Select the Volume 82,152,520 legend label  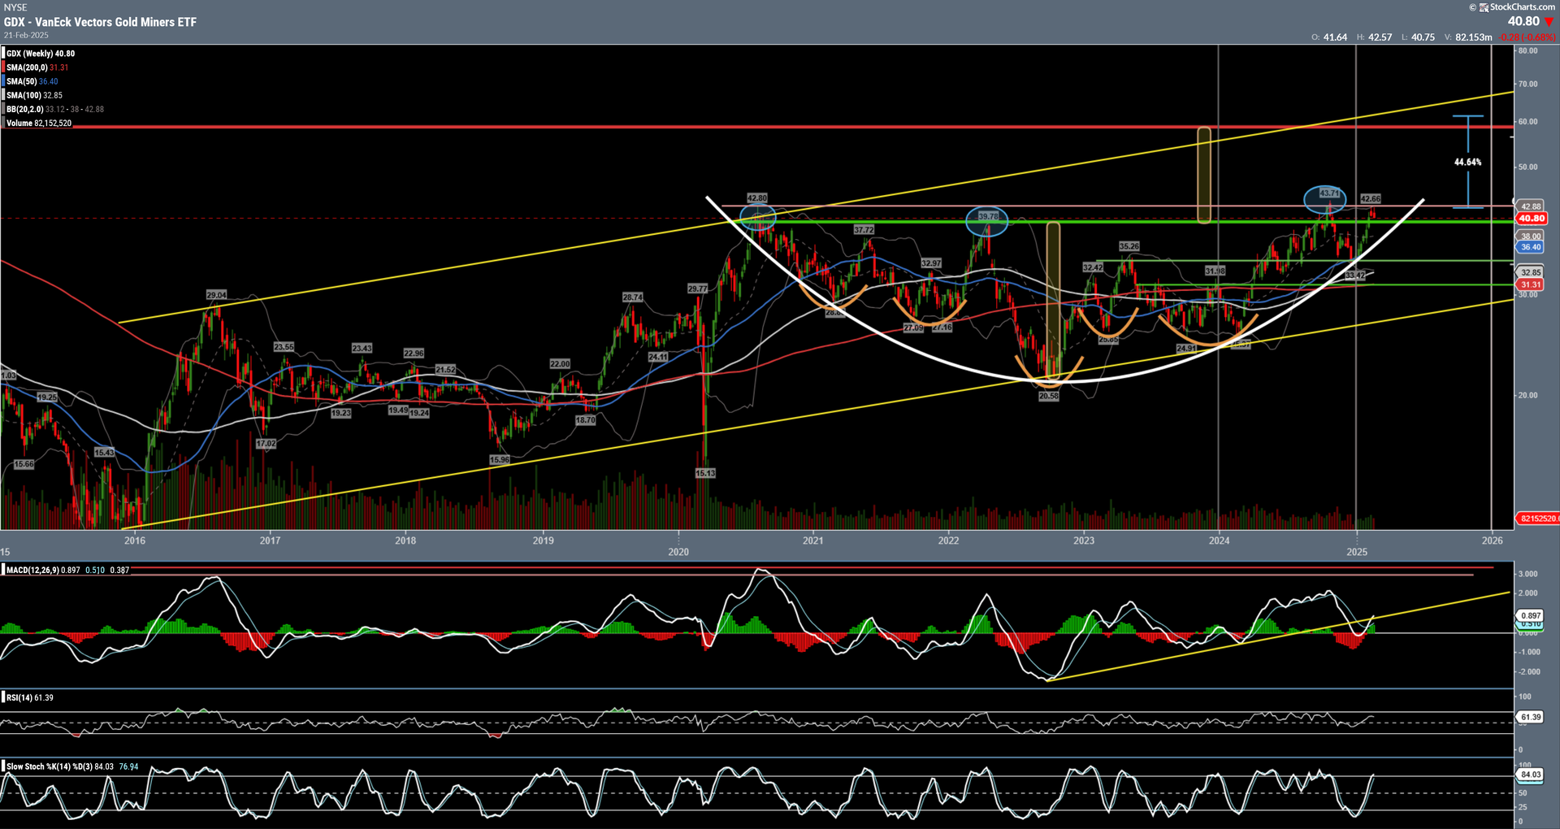tap(39, 124)
